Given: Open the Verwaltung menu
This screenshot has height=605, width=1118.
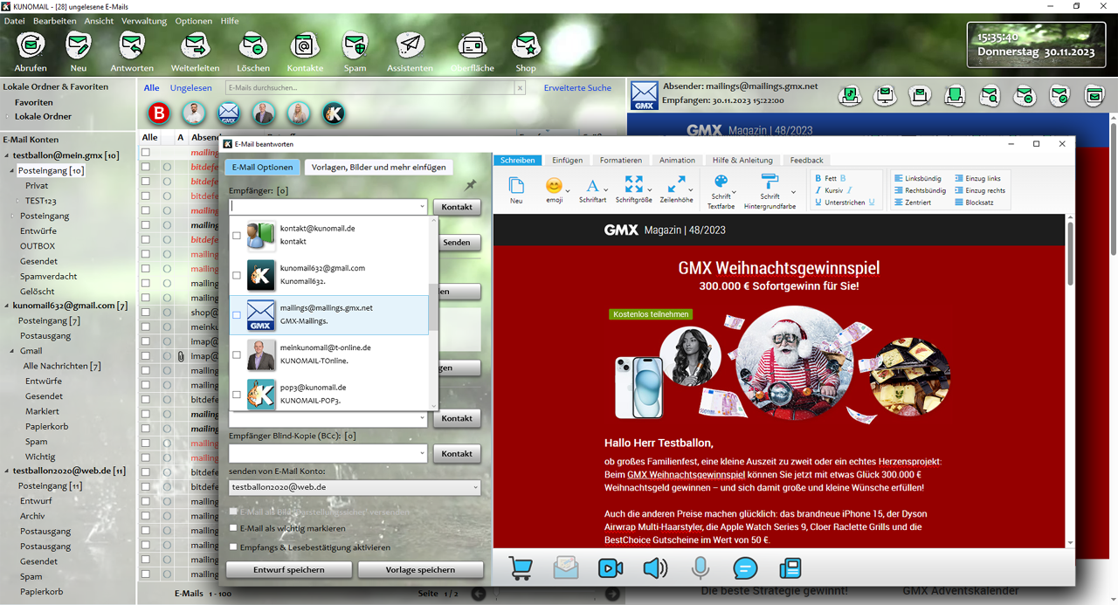Looking at the screenshot, I should (144, 21).
